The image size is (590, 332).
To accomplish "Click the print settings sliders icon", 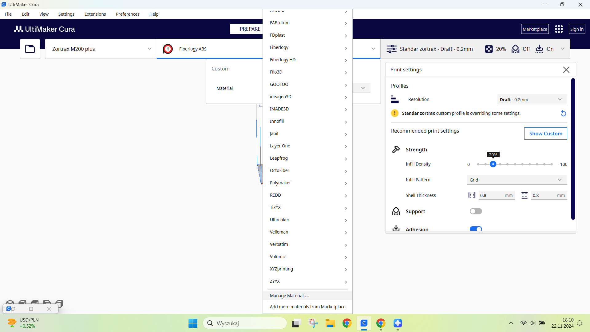I will (391, 49).
